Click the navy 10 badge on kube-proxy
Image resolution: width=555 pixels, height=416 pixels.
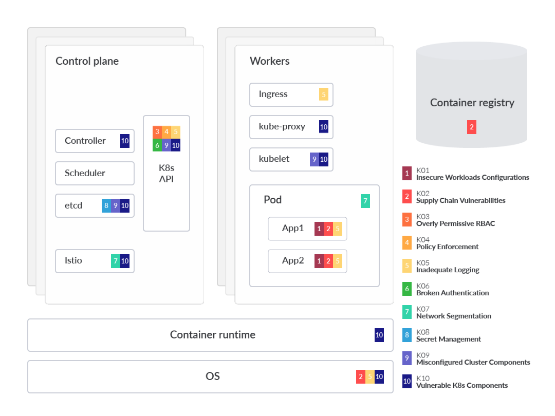tap(324, 127)
